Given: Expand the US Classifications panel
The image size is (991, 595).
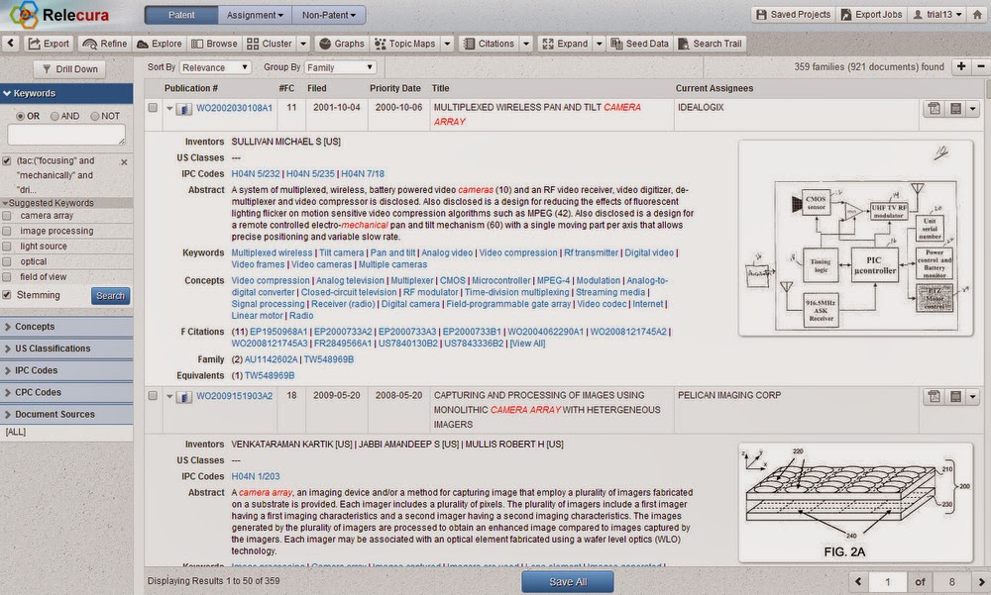Looking at the screenshot, I should 66,348.
